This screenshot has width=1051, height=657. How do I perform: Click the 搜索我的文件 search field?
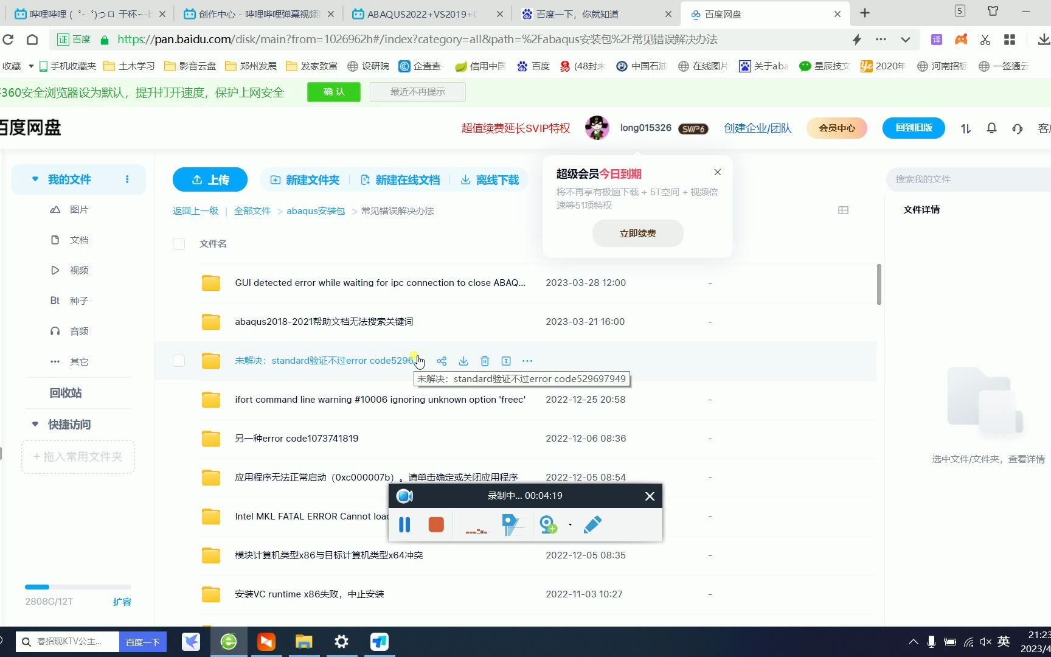(x=968, y=179)
